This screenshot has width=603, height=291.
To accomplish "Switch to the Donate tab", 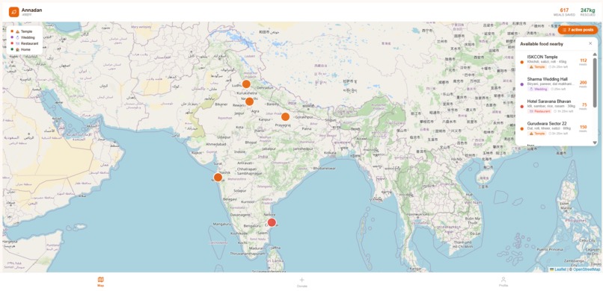I will 302,282.
